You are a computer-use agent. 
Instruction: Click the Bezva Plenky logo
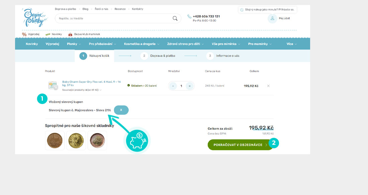pyautogui.click(x=33, y=18)
